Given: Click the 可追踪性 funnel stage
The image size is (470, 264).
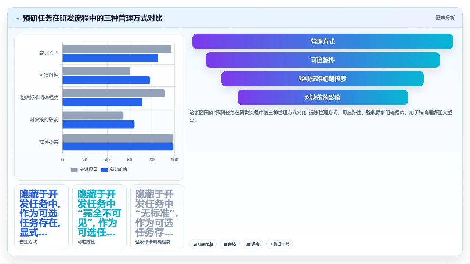Looking at the screenshot, I should [x=323, y=60].
